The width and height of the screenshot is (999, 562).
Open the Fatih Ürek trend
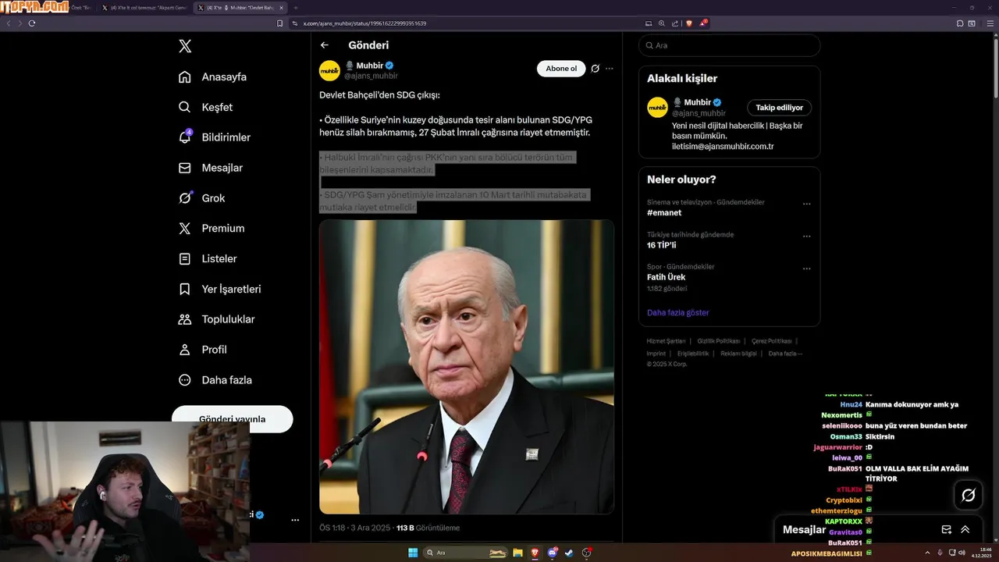[x=667, y=276]
